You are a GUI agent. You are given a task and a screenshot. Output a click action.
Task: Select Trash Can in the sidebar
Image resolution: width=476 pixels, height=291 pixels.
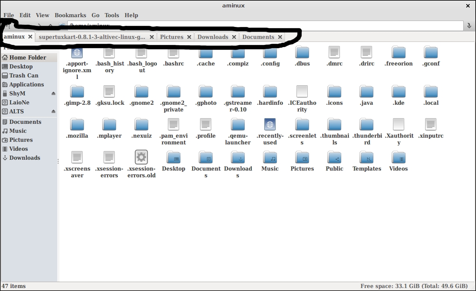pos(24,76)
